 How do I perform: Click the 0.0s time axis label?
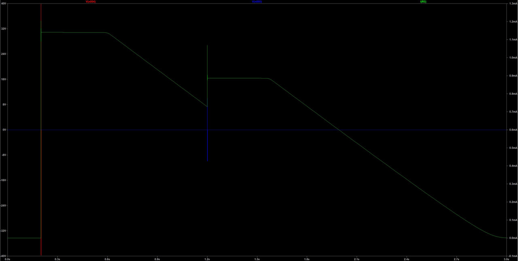coord(7,259)
